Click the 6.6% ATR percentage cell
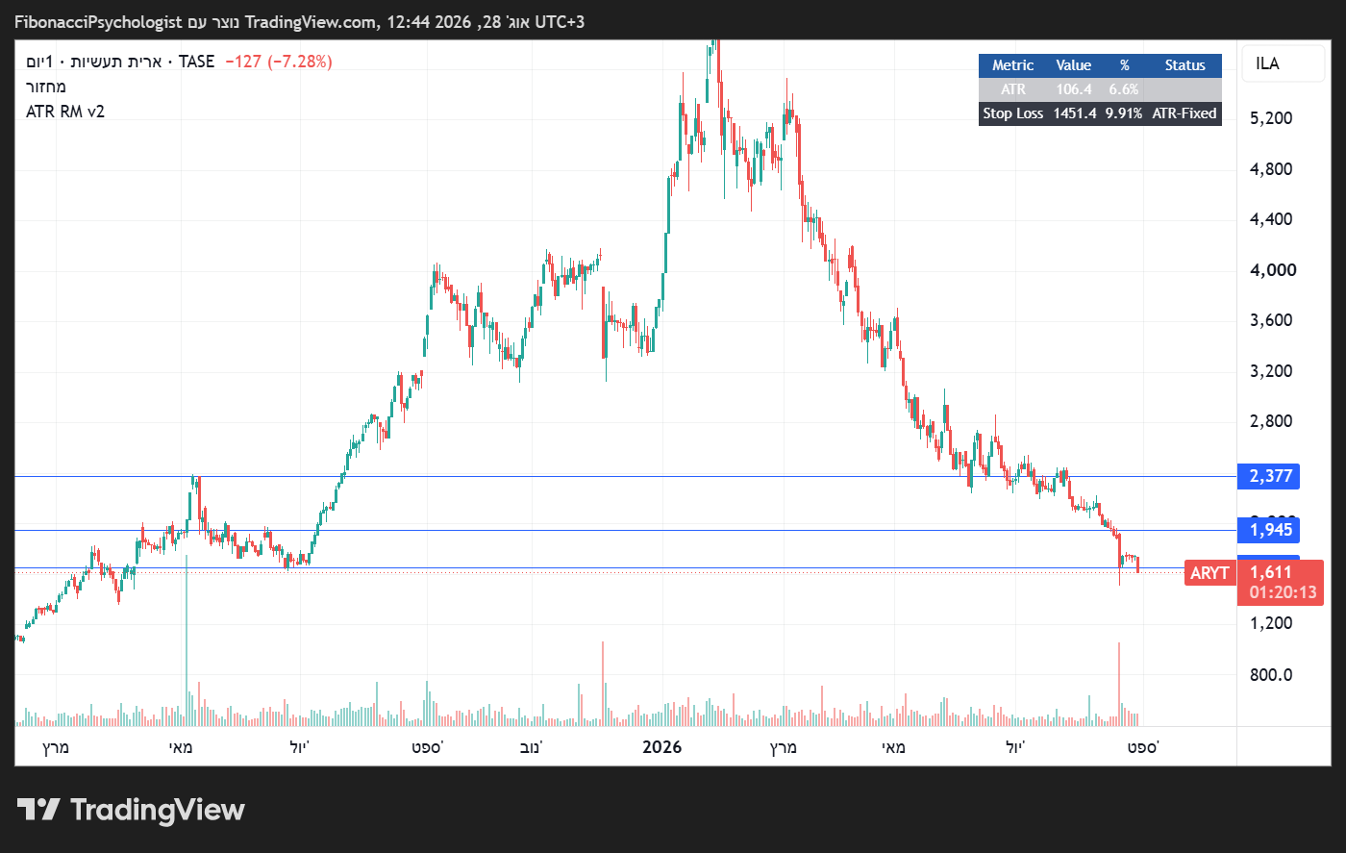The height and width of the screenshot is (853, 1346). (1124, 89)
